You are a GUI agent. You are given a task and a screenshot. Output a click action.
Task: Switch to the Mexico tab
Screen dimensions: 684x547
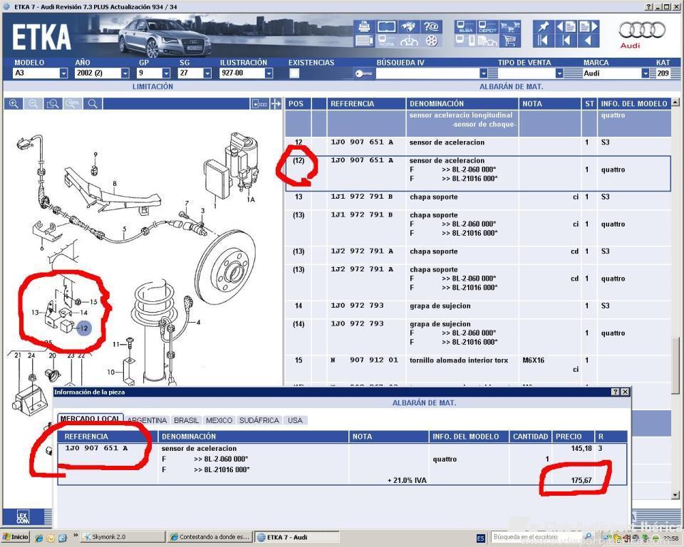[x=219, y=420]
